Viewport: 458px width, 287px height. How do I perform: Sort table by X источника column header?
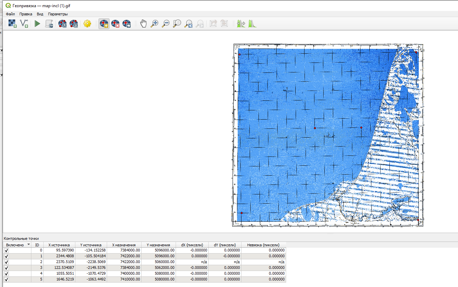pos(59,245)
